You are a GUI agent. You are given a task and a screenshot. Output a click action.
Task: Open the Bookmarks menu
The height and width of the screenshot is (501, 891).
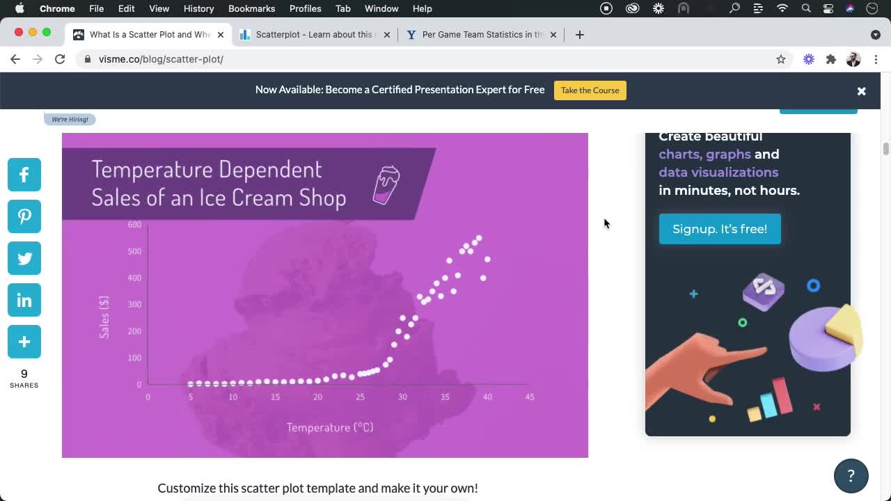tap(251, 8)
